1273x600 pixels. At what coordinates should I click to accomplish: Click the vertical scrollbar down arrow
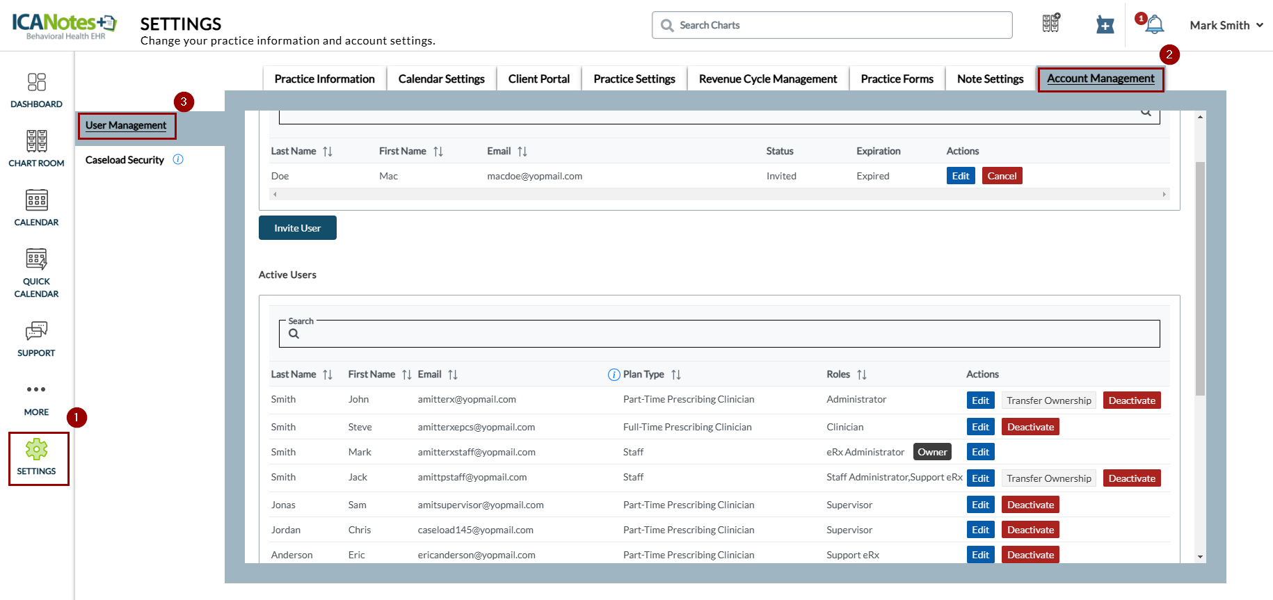(x=1200, y=557)
